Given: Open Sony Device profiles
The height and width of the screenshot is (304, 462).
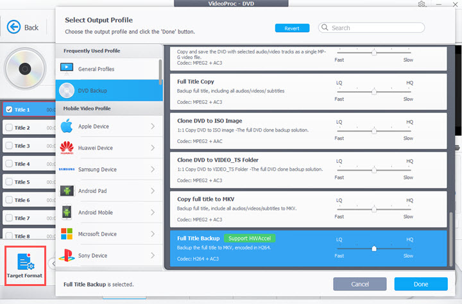Looking at the screenshot, I should 109,255.
